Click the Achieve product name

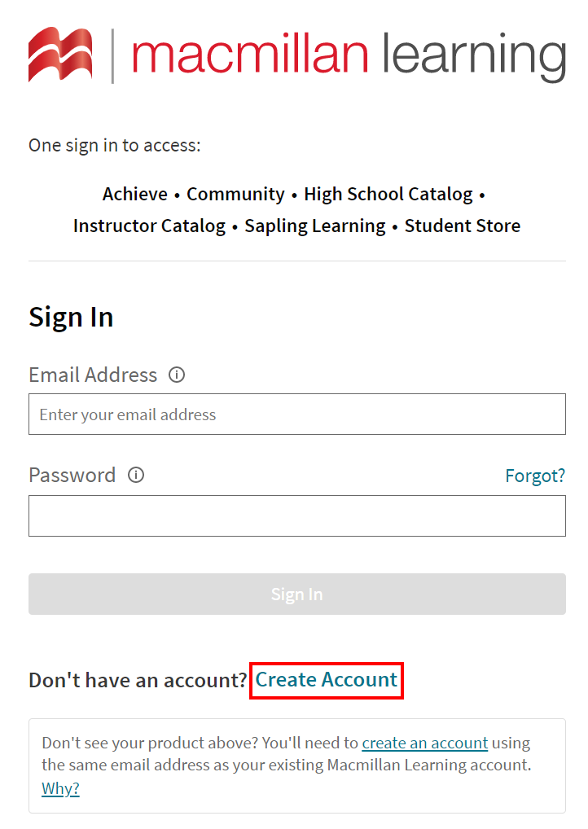(x=135, y=195)
